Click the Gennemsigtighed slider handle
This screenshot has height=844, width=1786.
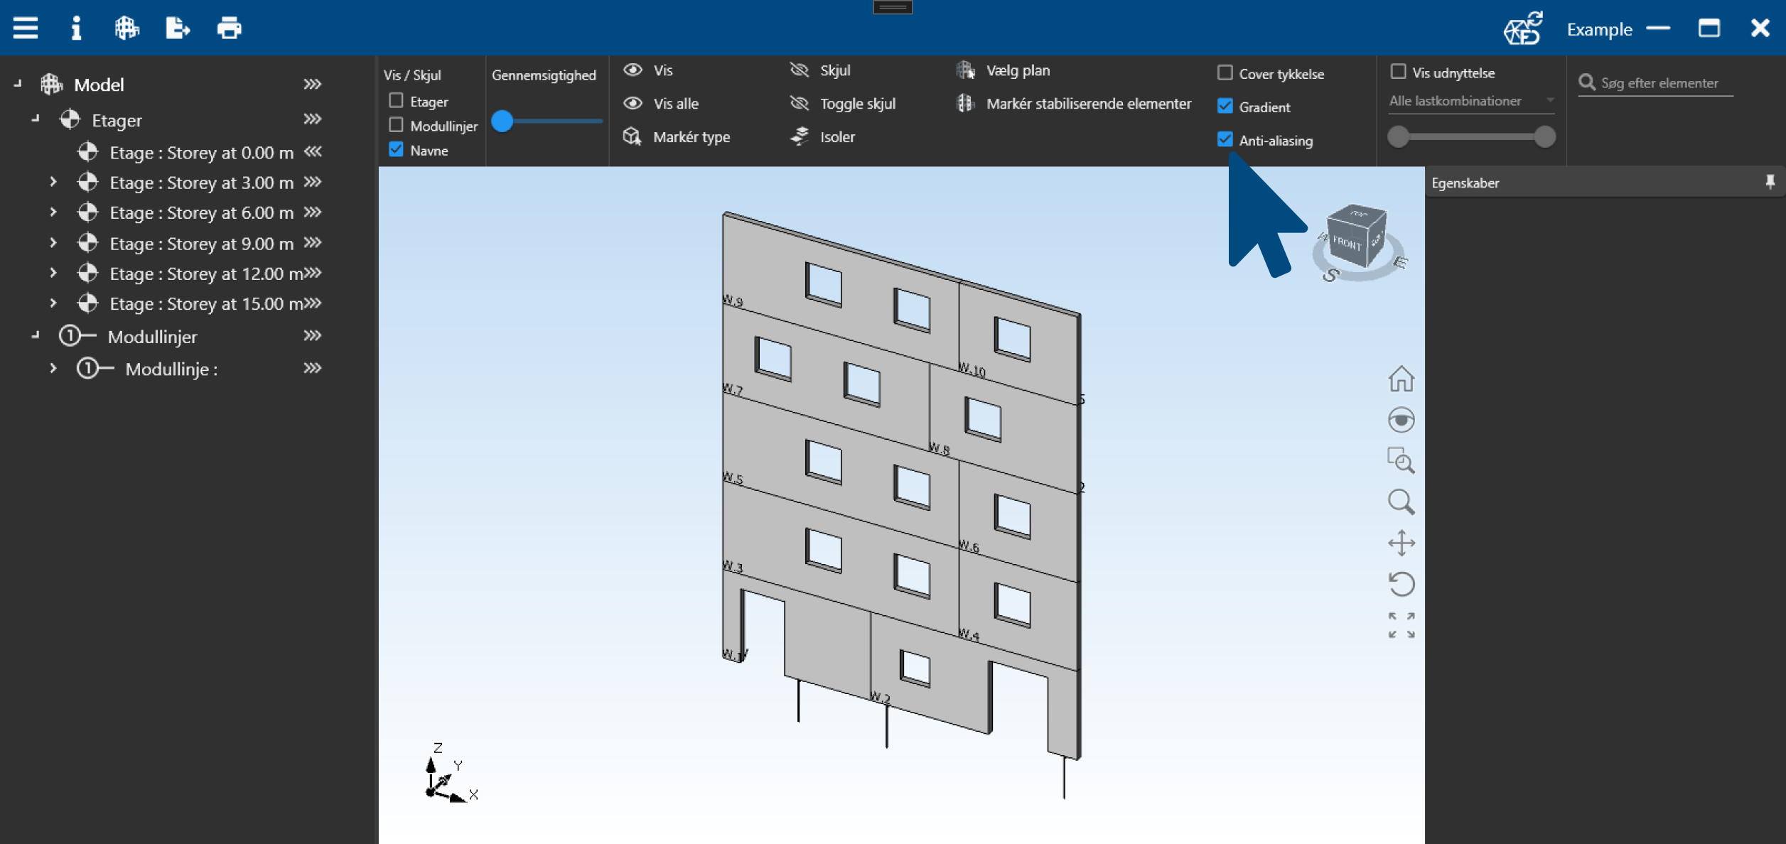pyautogui.click(x=502, y=121)
